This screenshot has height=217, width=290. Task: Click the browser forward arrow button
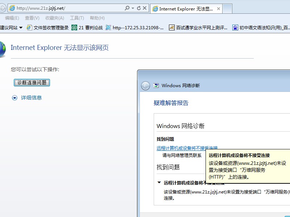2,8
